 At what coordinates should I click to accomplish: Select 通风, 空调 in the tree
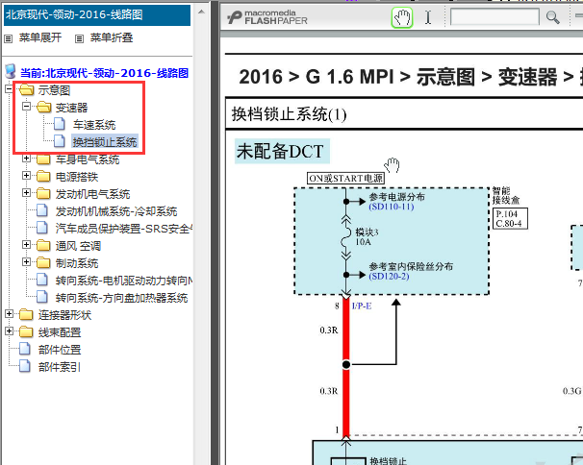(x=78, y=246)
